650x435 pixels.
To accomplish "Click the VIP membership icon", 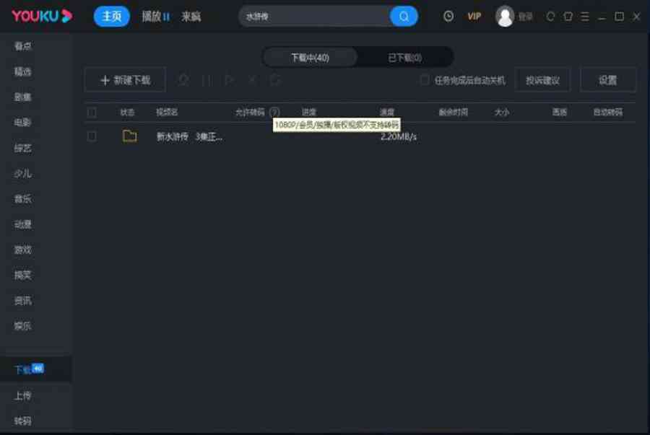I will [474, 16].
